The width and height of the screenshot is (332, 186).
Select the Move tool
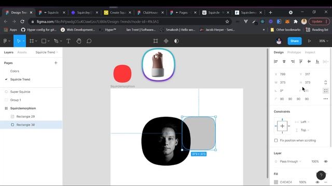[19, 41]
